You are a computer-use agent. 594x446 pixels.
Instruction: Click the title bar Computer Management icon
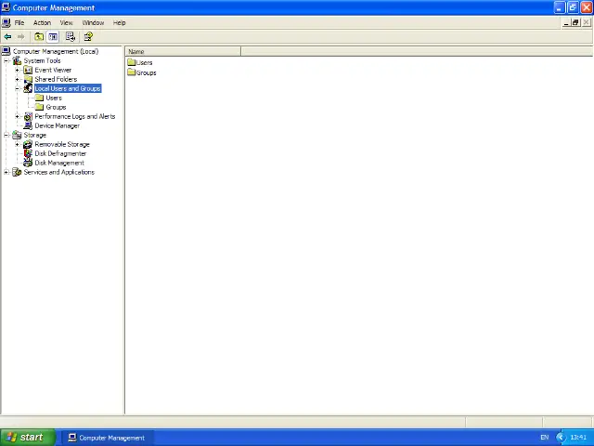tap(6, 7)
